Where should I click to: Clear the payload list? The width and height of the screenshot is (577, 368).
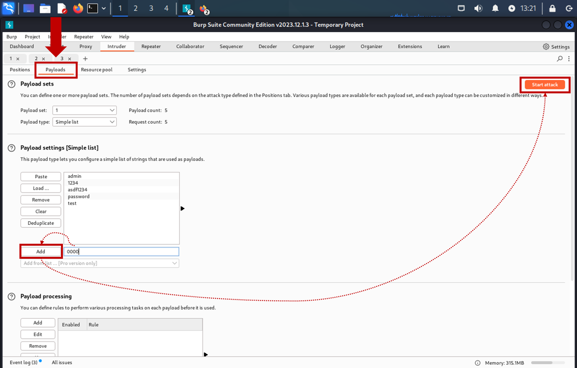pos(41,211)
